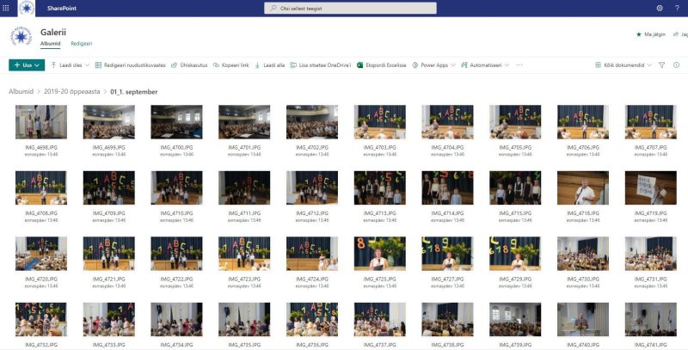Open the SharePoint app launcher grid
The image size is (688, 350).
7,7
